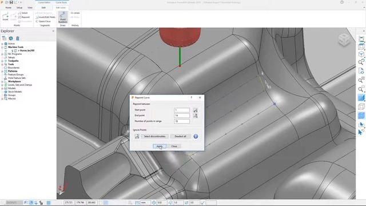
Task: Expand the Toolpaths tree node
Action: pyautogui.click(x=2, y=61)
